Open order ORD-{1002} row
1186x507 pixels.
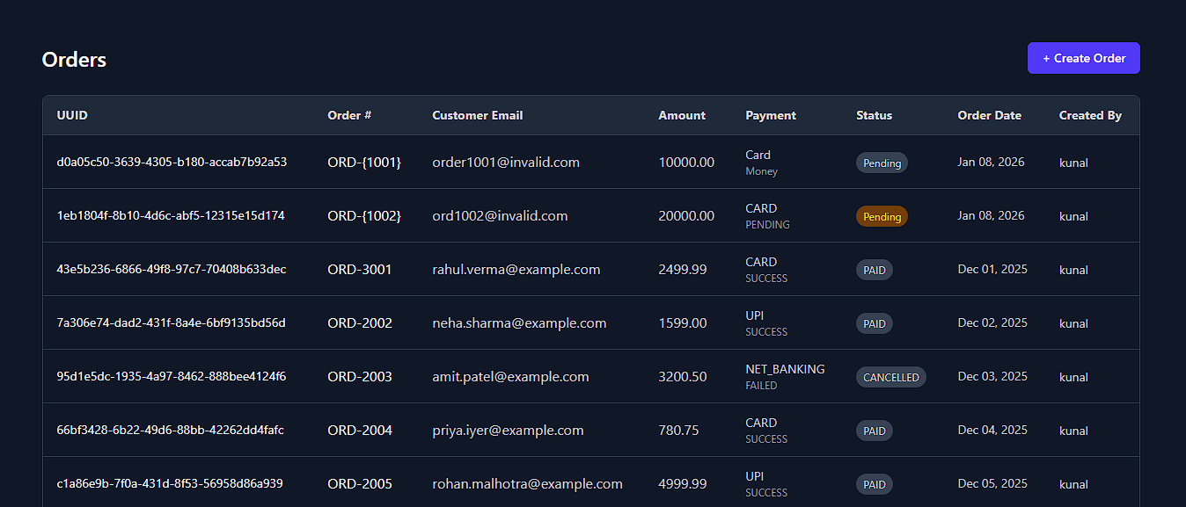click(363, 216)
